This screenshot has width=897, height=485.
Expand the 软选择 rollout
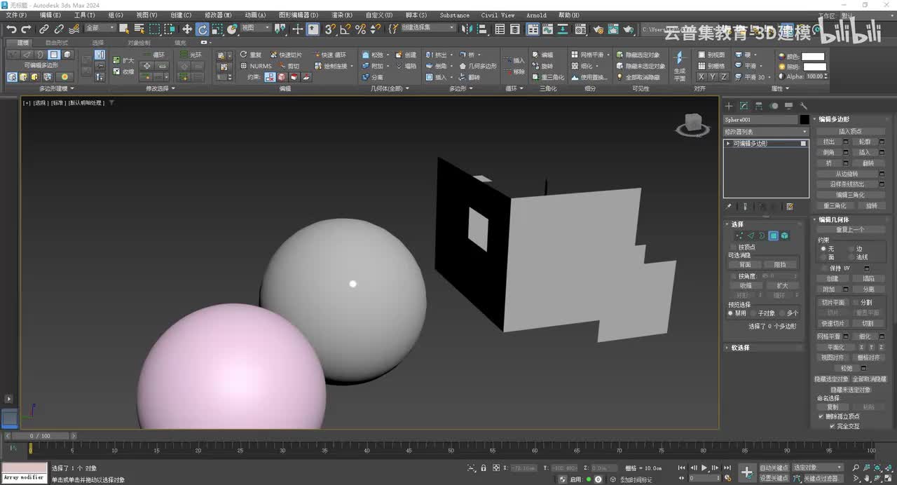740,348
